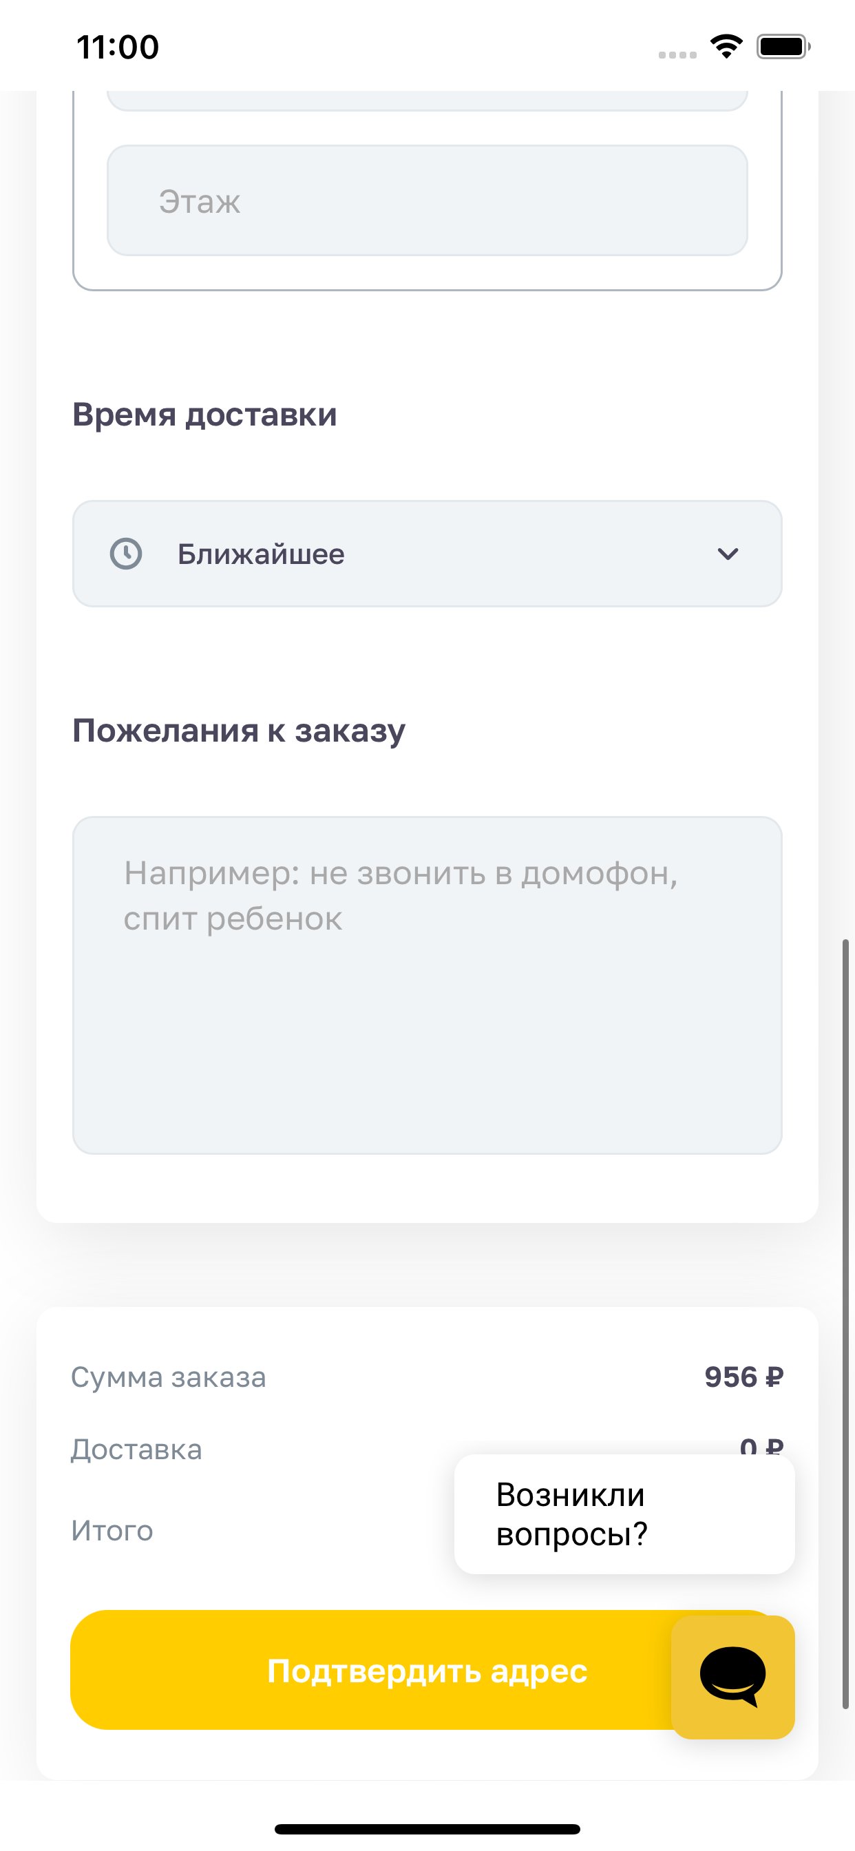Click the order wishes text area
Screen dimensions: 855x1851
coord(427,985)
